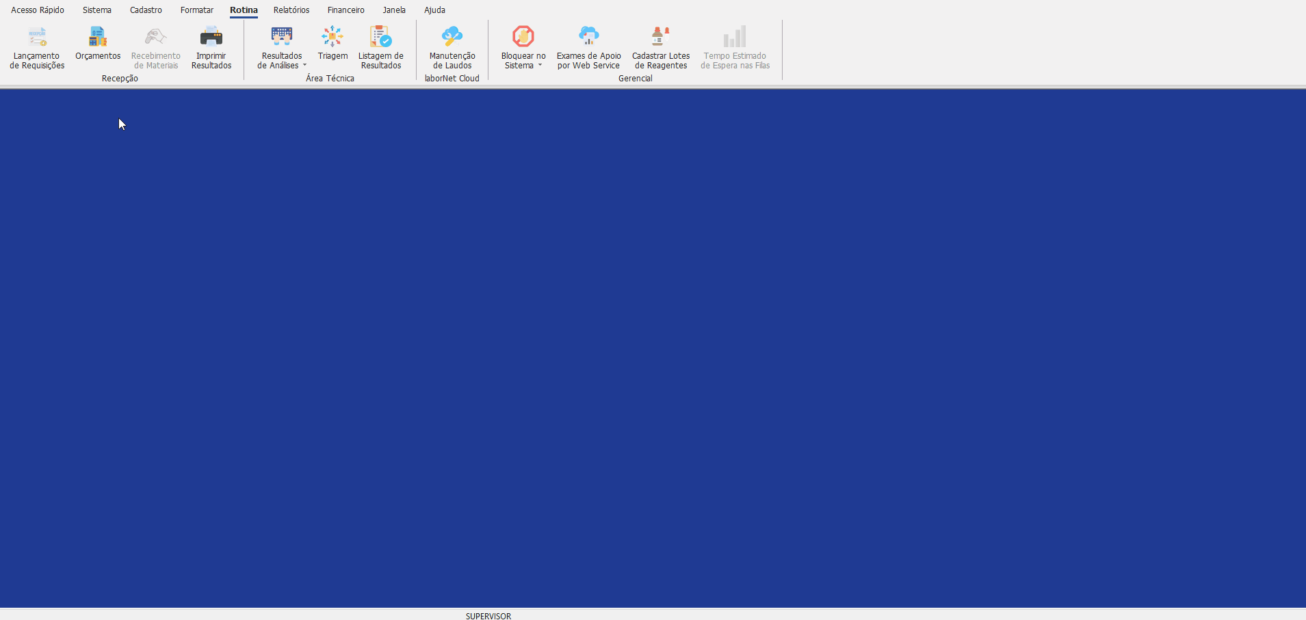Screen dimensions: 1306x620
Task: Open Listagem de Resultados
Action: pyautogui.click(x=381, y=37)
